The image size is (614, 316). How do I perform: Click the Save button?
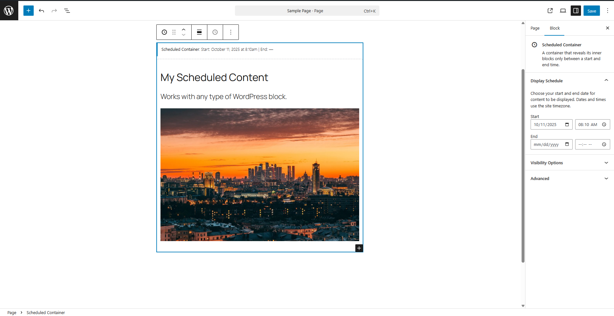click(591, 11)
